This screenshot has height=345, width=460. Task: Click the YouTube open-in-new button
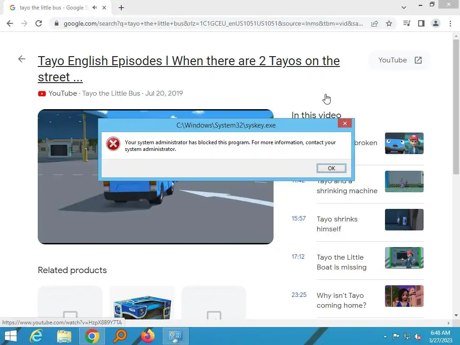coord(400,60)
